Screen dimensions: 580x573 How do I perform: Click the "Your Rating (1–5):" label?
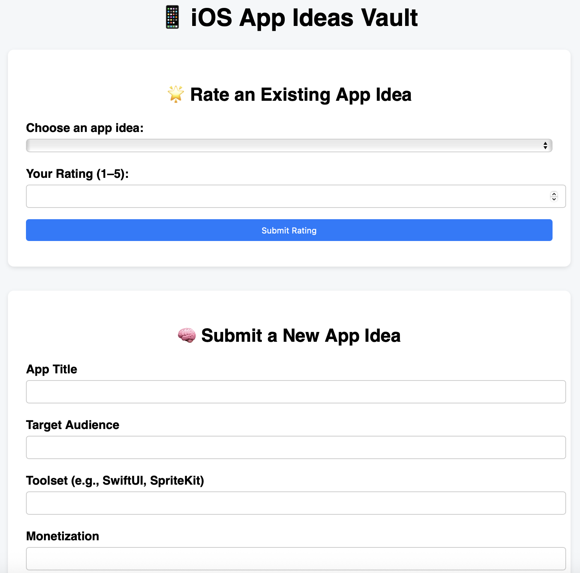coord(77,174)
